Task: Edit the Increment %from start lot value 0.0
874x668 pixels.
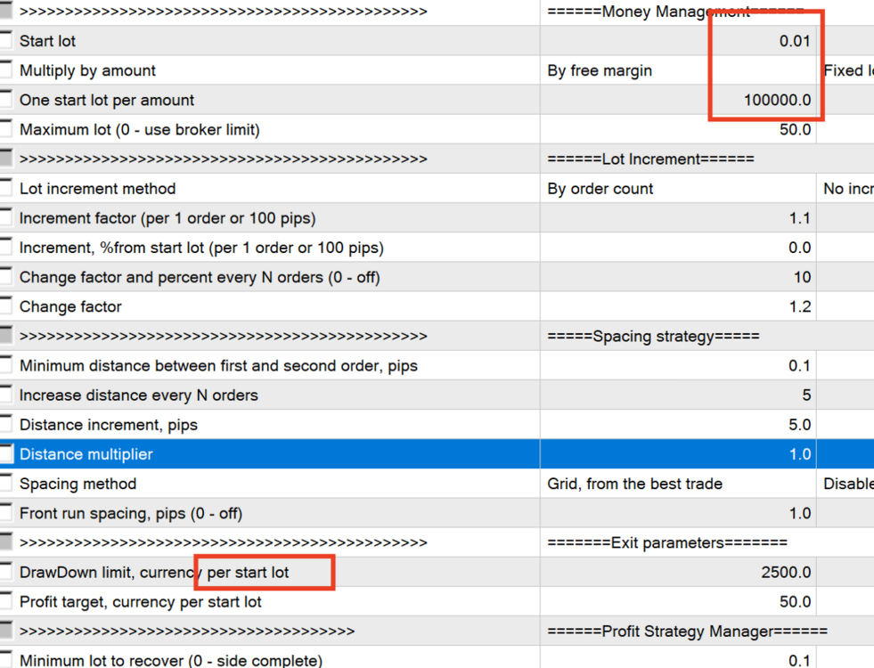Action: click(678, 248)
